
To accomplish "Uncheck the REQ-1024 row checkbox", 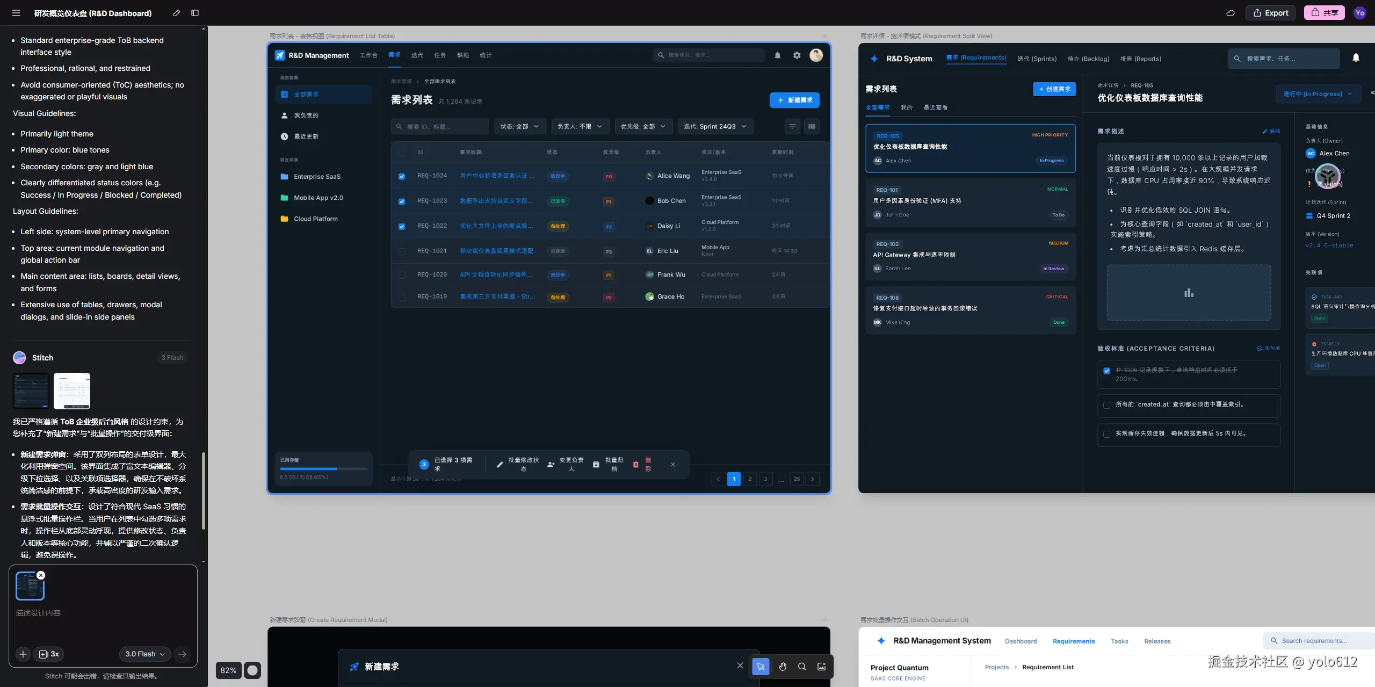I will click(402, 176).
